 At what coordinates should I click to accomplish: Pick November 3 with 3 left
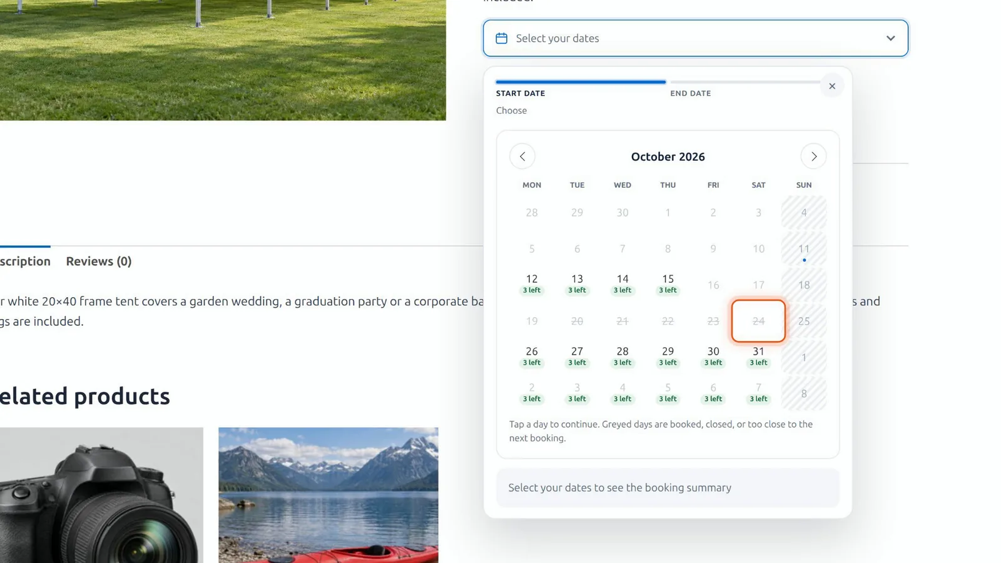tap(577, 393)
